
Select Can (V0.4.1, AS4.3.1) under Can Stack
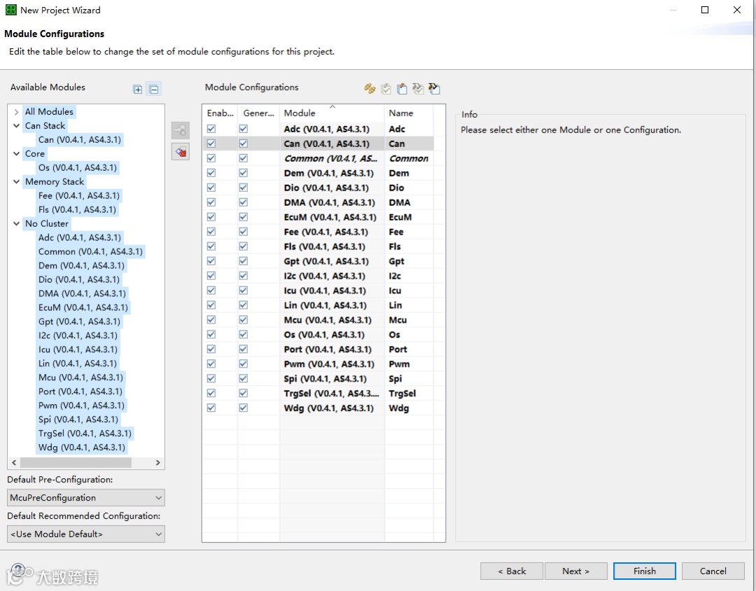point(80,139)
